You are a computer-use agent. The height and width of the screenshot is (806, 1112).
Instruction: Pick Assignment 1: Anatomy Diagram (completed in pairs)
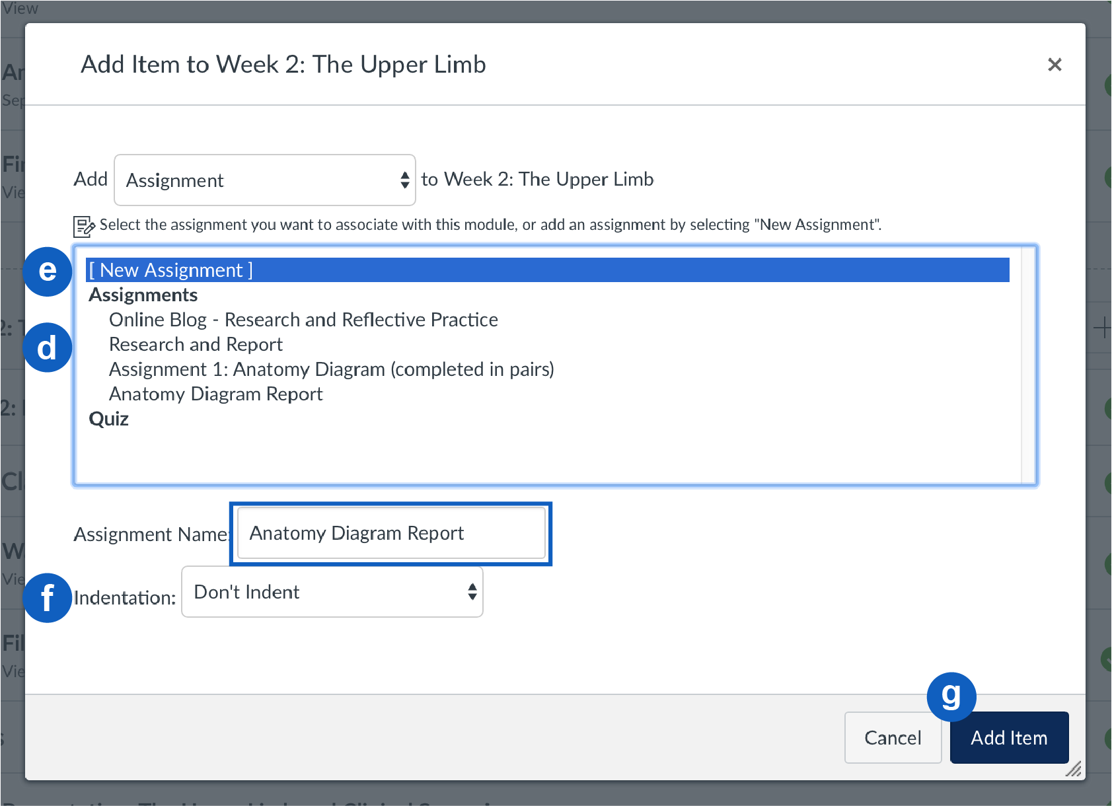coord(331,369)
